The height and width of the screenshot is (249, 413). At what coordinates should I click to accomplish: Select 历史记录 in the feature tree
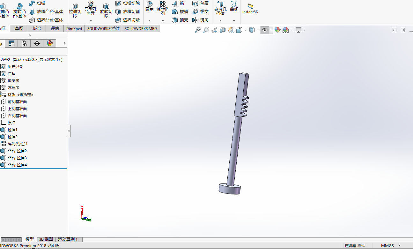(x=15, y=67)
